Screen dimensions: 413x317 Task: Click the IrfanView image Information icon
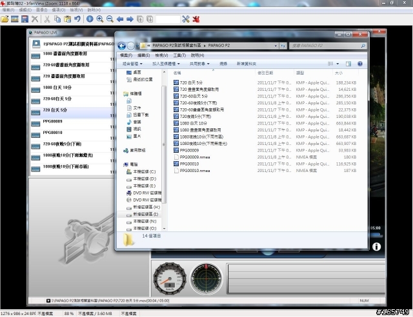pyautogui.click(x=90, y=19)
